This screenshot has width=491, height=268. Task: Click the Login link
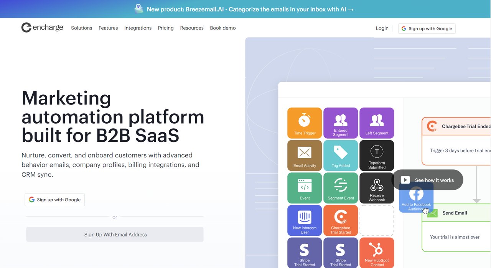tap(382, 28)
